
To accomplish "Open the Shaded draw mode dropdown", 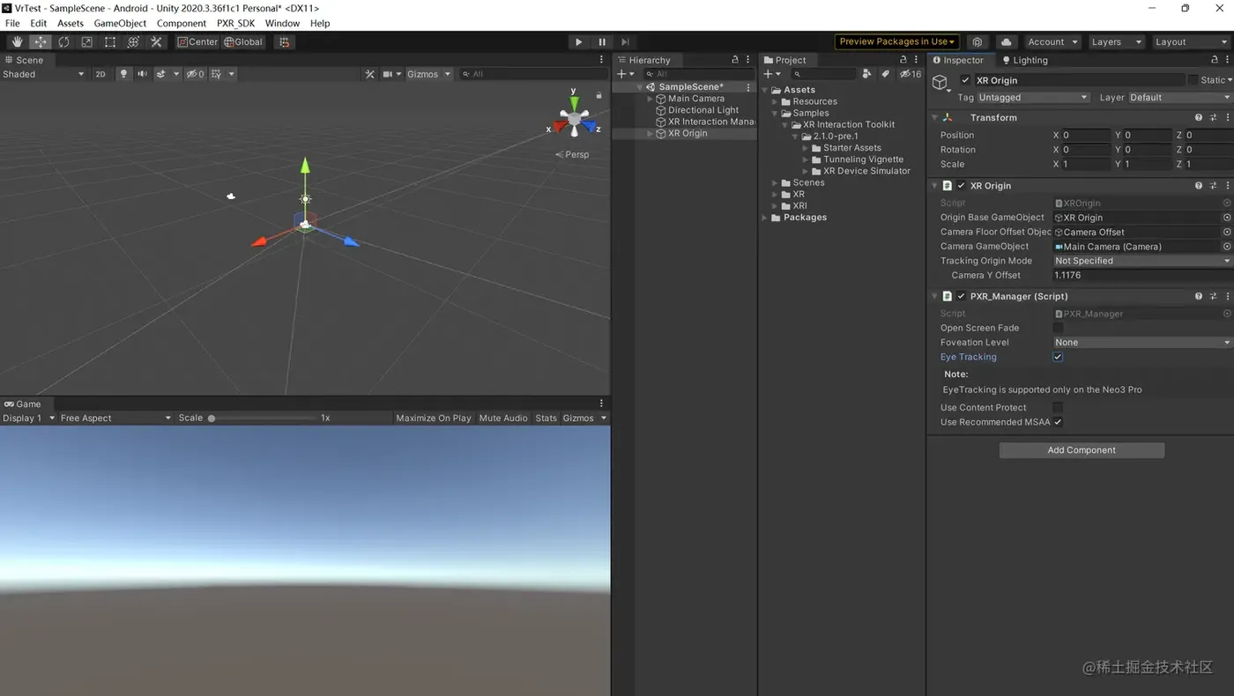I will pyautogui.click(x=43, y=74).
